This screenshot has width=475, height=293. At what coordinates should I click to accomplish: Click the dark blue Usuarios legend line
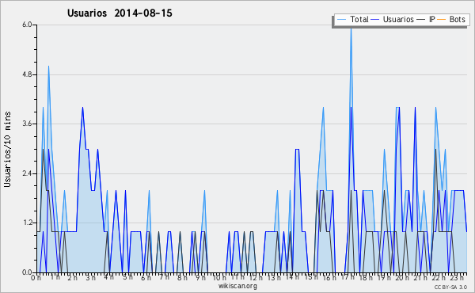pos(375,20)
